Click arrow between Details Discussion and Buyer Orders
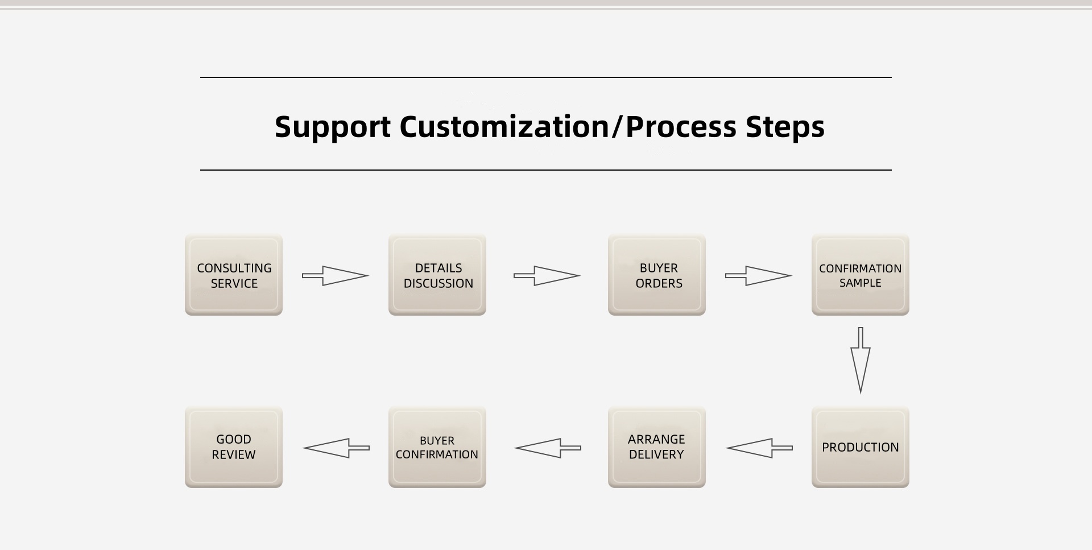The width and height of the screenshot is (1092, 550). pos(547,276)
